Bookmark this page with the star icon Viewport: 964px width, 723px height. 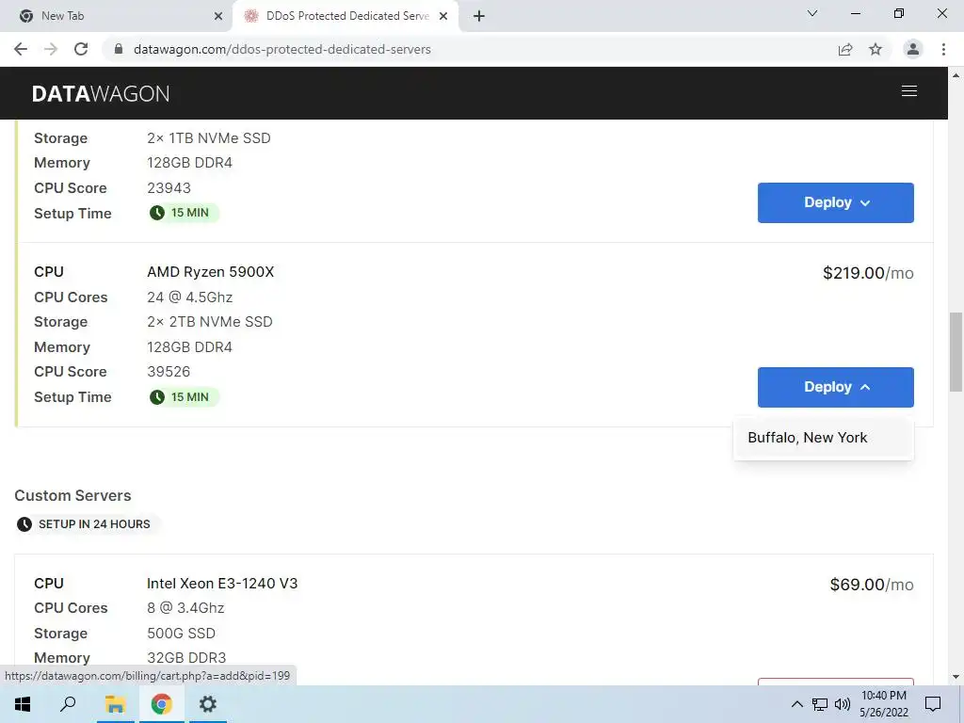tap(876, 49)
